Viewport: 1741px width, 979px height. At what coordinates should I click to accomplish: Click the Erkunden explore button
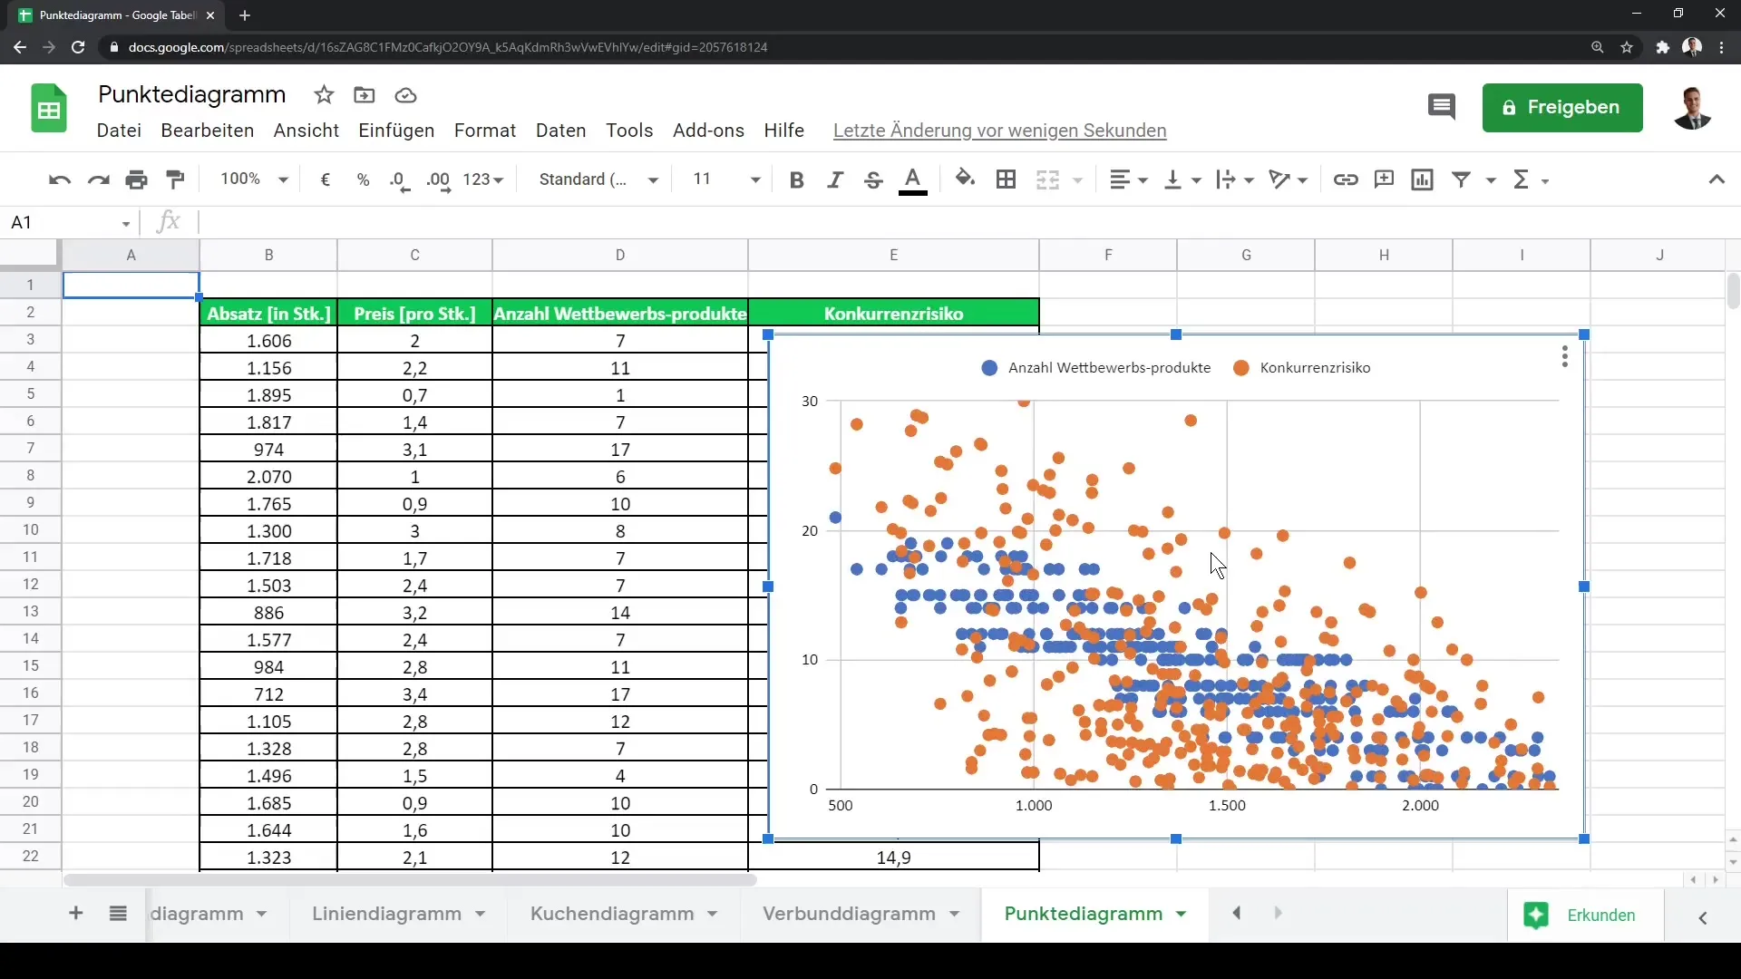[1585, 916]
